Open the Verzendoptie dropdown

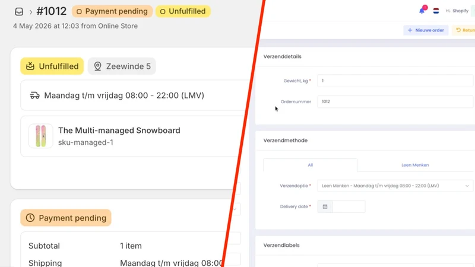[395, 186]
